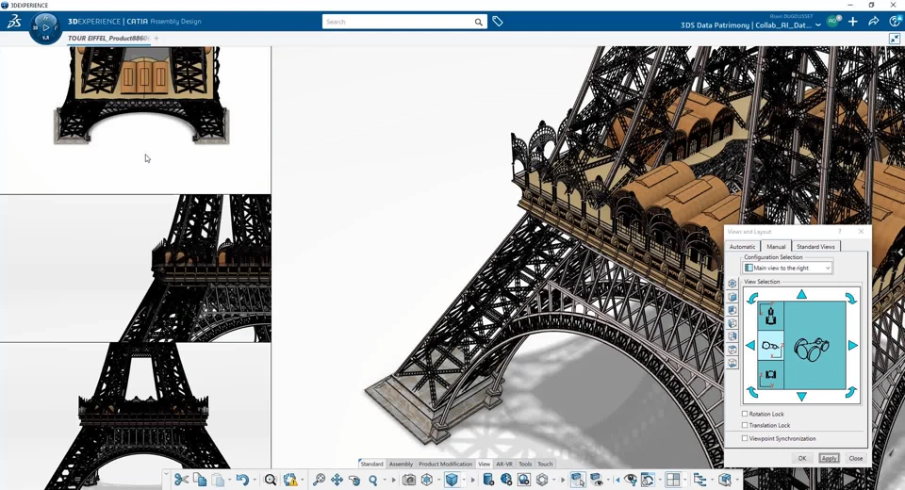Click the fullscreen expand icon

pos(894,39)
